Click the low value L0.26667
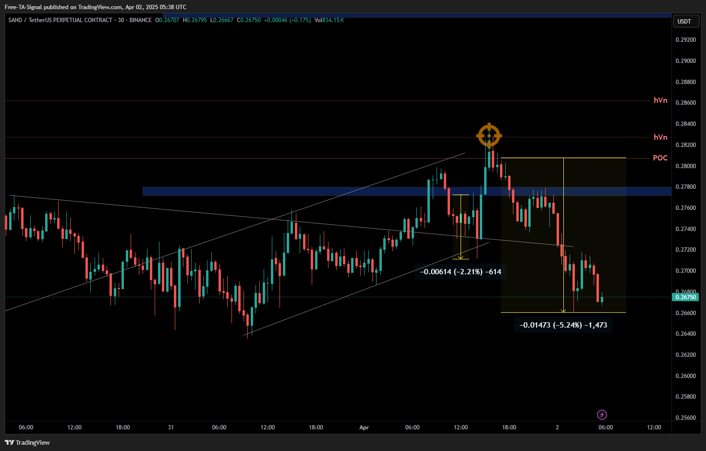Screen dimensions: 706x451 [222, 20]
